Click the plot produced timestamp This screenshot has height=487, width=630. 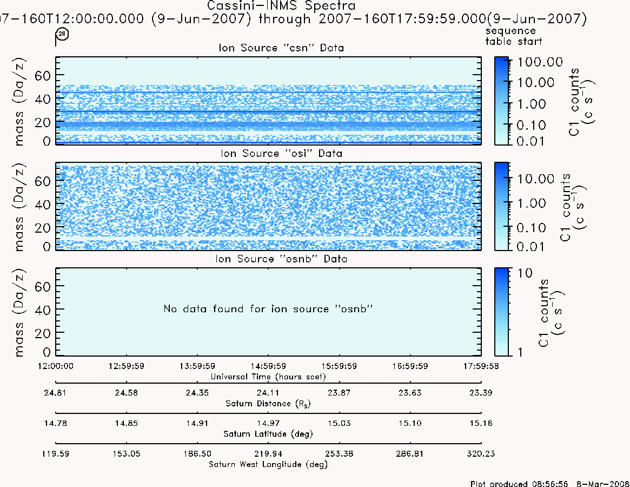point(550,483)
